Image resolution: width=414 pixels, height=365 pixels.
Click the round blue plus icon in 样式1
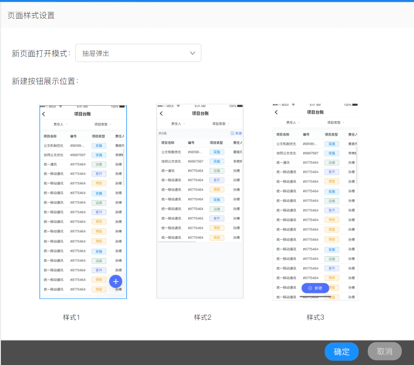pyautogui.click(x=116, y=282)
